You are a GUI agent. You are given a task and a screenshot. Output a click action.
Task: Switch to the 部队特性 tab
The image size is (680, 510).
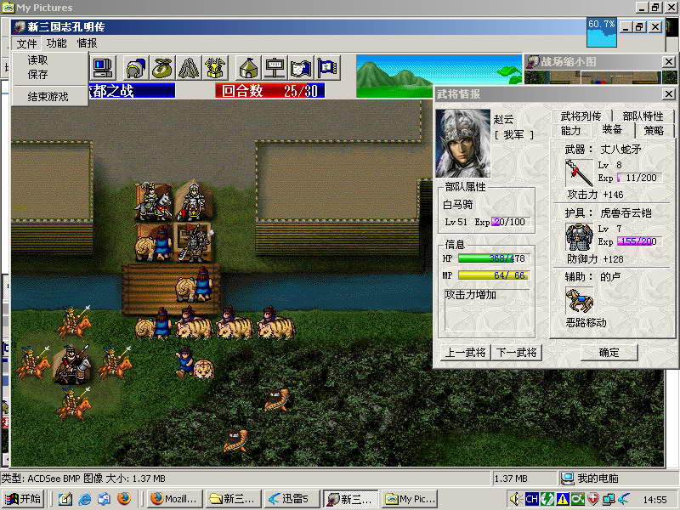(x=643, y=116)
